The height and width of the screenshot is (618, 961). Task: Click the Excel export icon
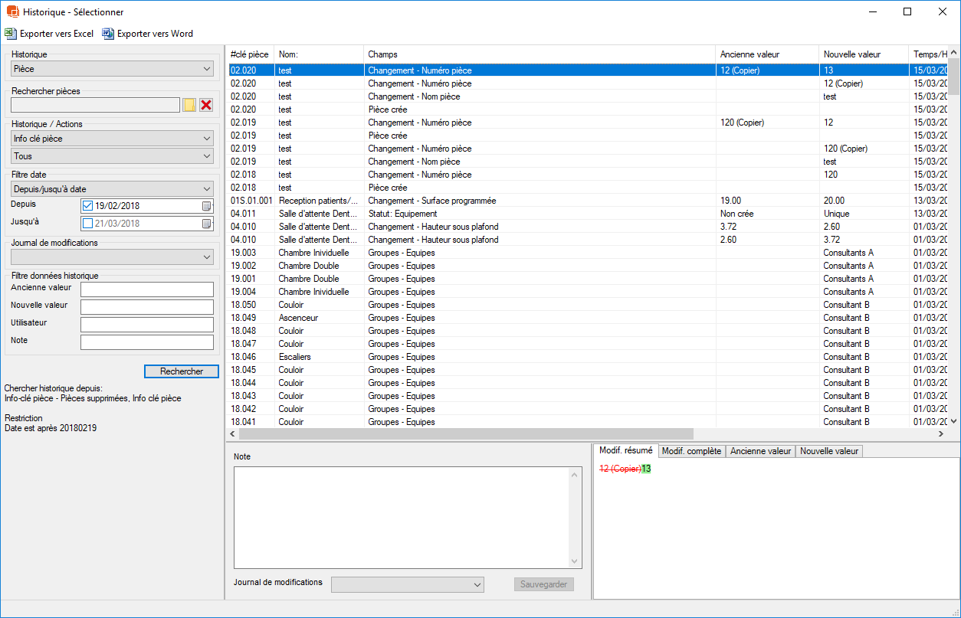click(9, 34)
